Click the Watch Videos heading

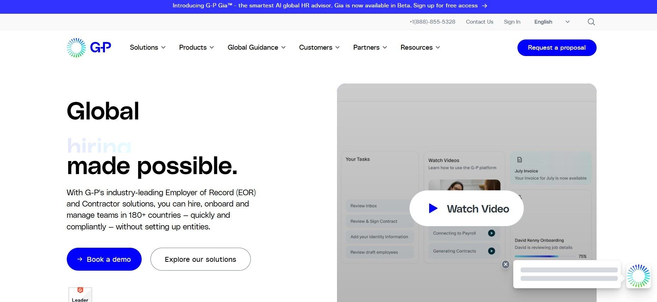(x=444, y=160)
